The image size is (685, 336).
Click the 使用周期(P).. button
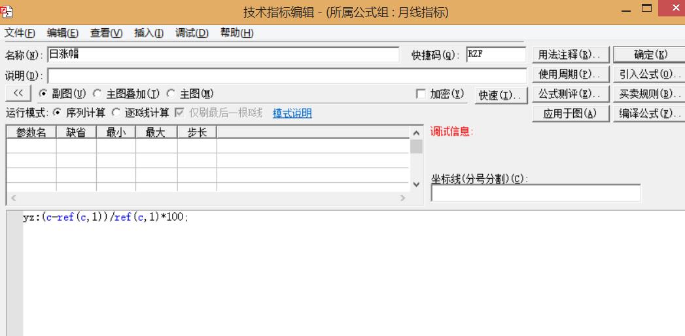click(x=570, y=75)
